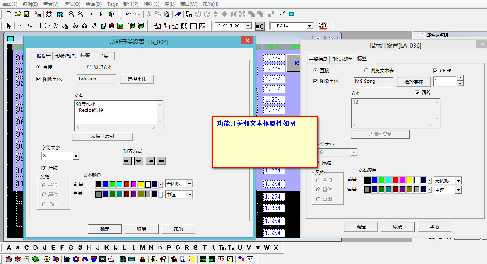Toggle the CF 卡 checkbox
This screenshot has width=487, height=264.
click(436, 71)
